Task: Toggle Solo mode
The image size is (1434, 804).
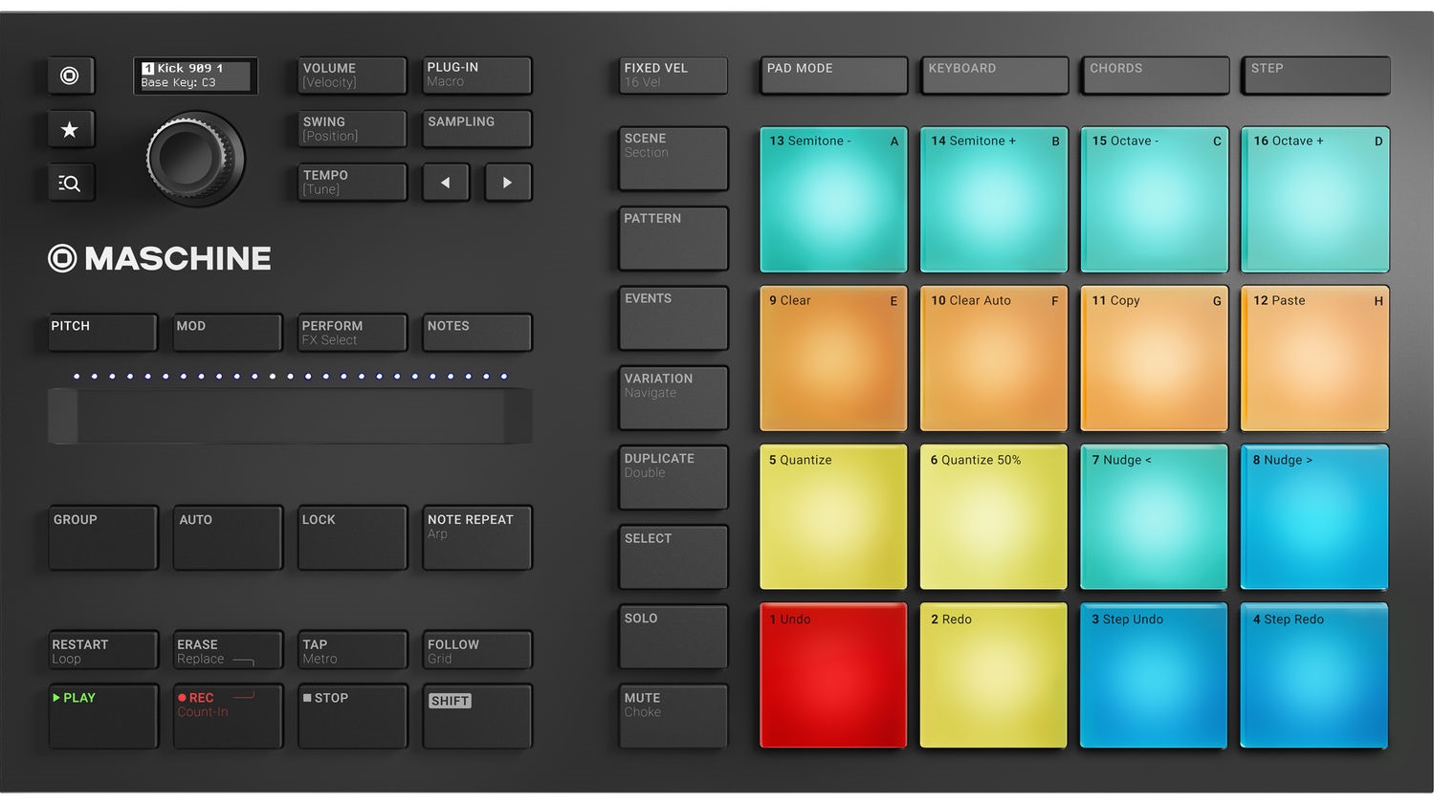Action: click(673, 637)
